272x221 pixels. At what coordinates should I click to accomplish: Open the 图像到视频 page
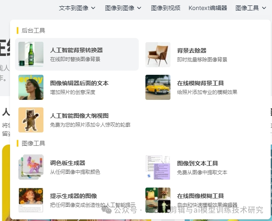(165, 8)
